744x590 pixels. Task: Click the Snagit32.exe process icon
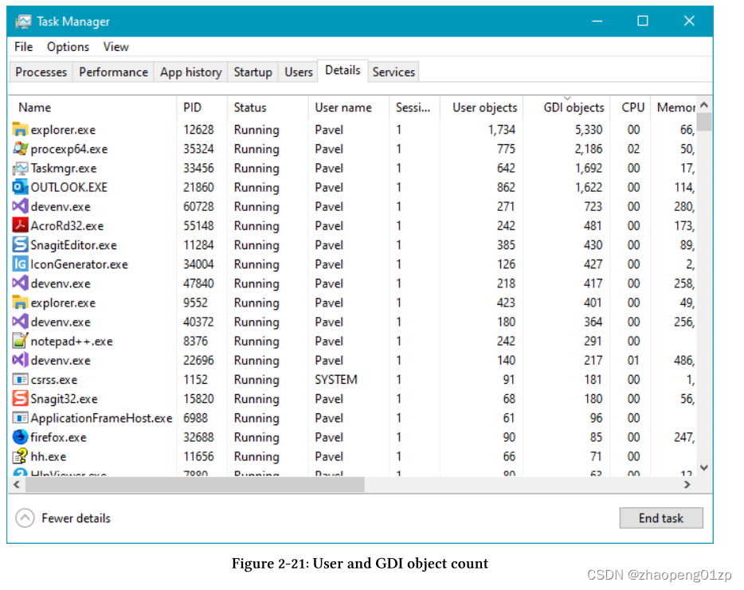(x=20, y=398)
